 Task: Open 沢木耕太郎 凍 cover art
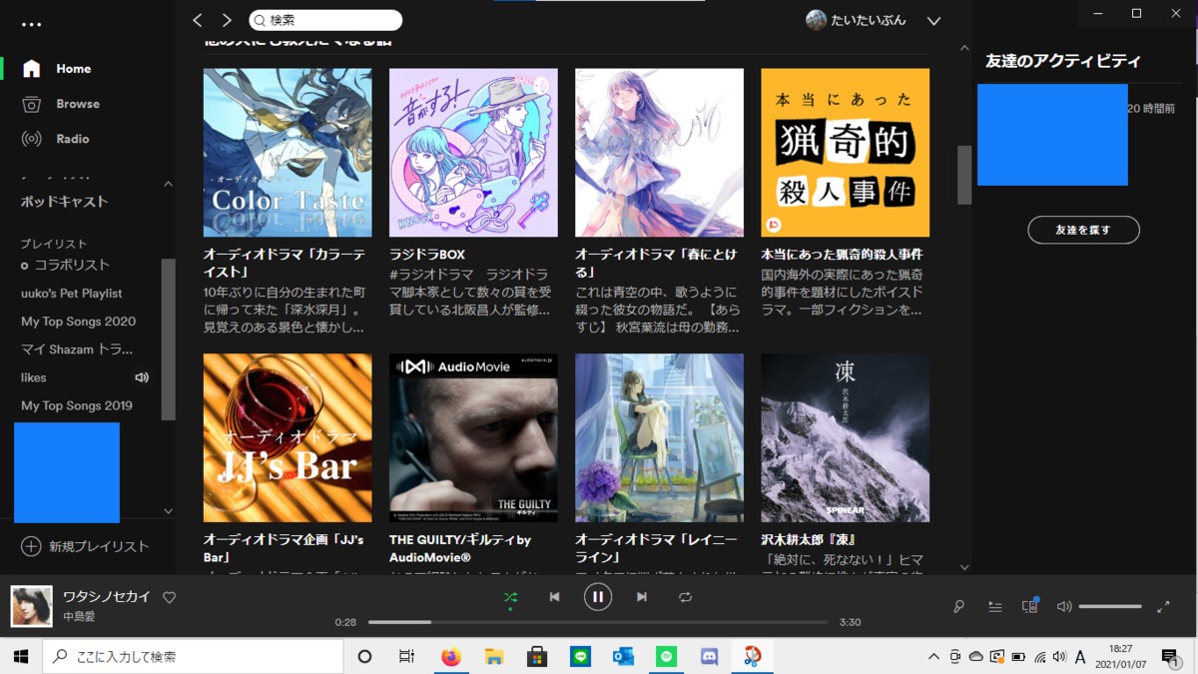pyautogui.click(x=845, y=437)
